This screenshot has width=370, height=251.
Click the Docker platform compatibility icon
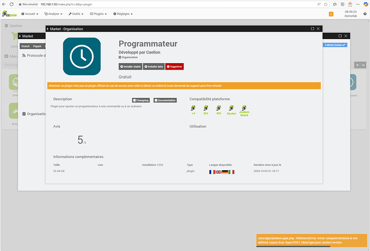pyautogui.click(x=231, y=108)
